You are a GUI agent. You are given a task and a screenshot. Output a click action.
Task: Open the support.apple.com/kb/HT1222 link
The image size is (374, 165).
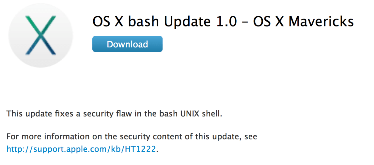[81, 149]
